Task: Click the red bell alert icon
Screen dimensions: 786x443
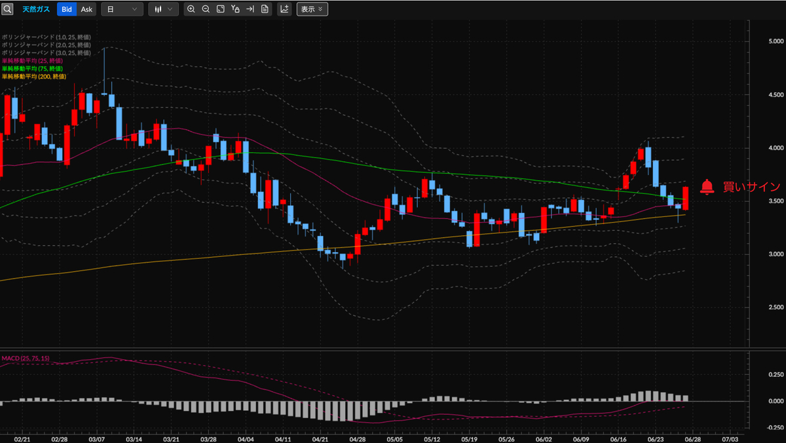Action: point(707,187)
